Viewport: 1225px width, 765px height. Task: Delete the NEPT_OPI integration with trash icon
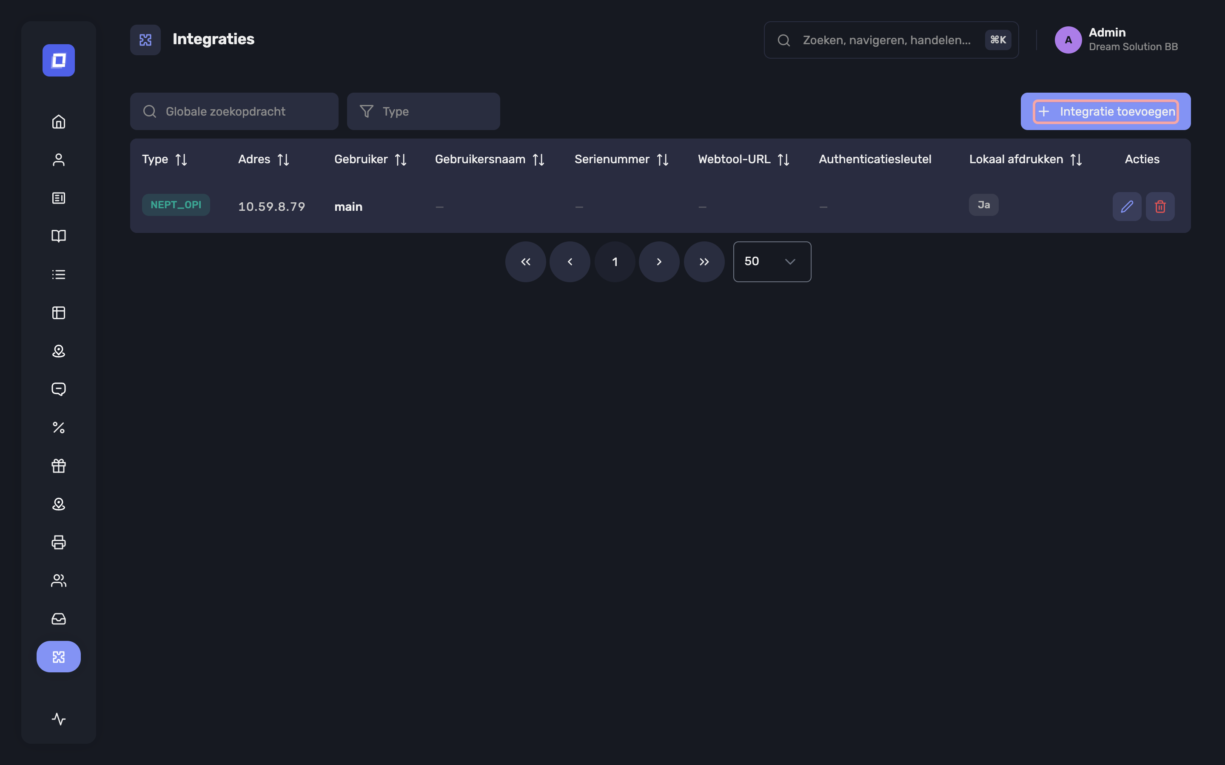click(x=1160, y=207)
